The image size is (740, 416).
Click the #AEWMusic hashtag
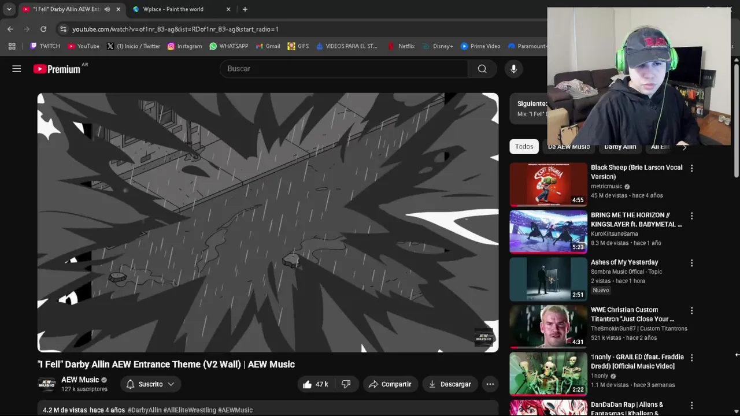pos(235,410)
